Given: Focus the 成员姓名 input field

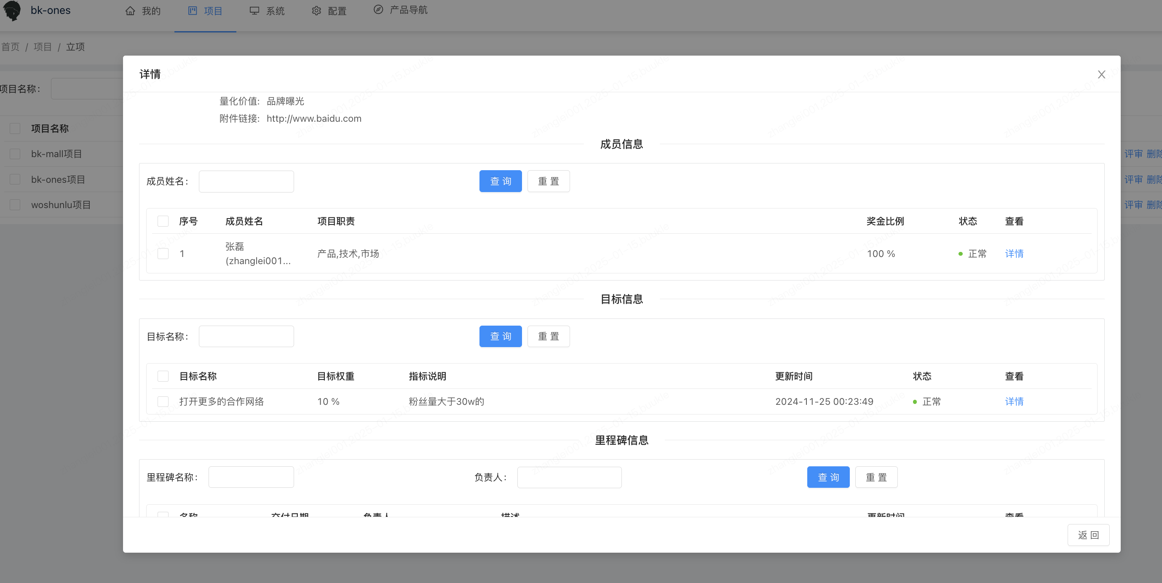Looking at the screenshot, I should pos(246,181).
